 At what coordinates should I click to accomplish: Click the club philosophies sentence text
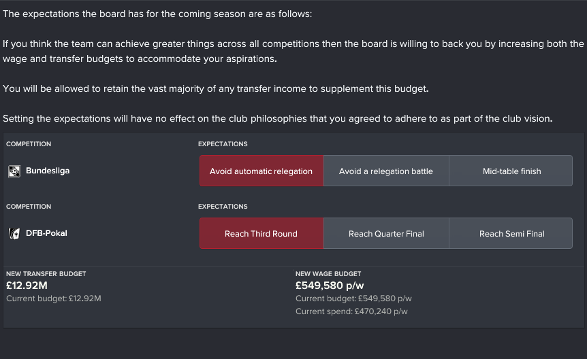point(277,118)
